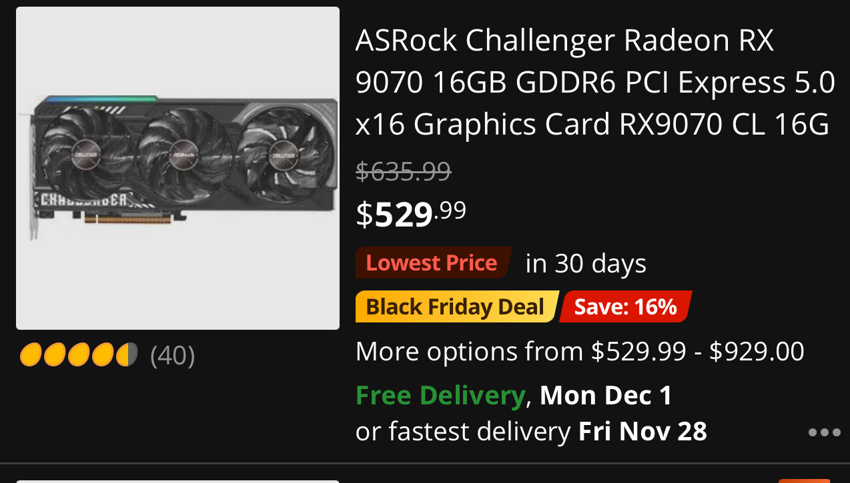This screenshot has width=850, height=483.
Task: Click the green Free Delivery text
Action: (x=440, y=396)
